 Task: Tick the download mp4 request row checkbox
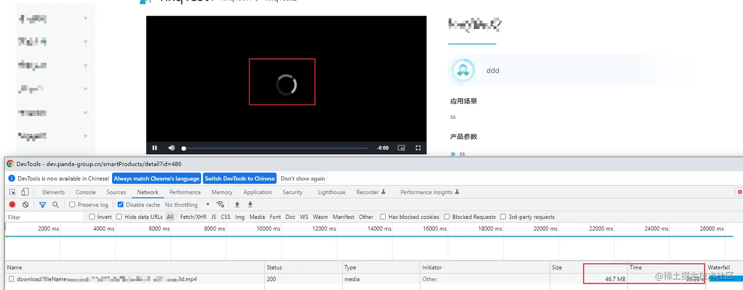12,279
